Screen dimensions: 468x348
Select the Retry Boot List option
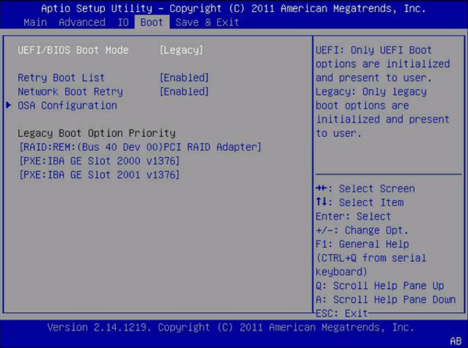(61, 78)
